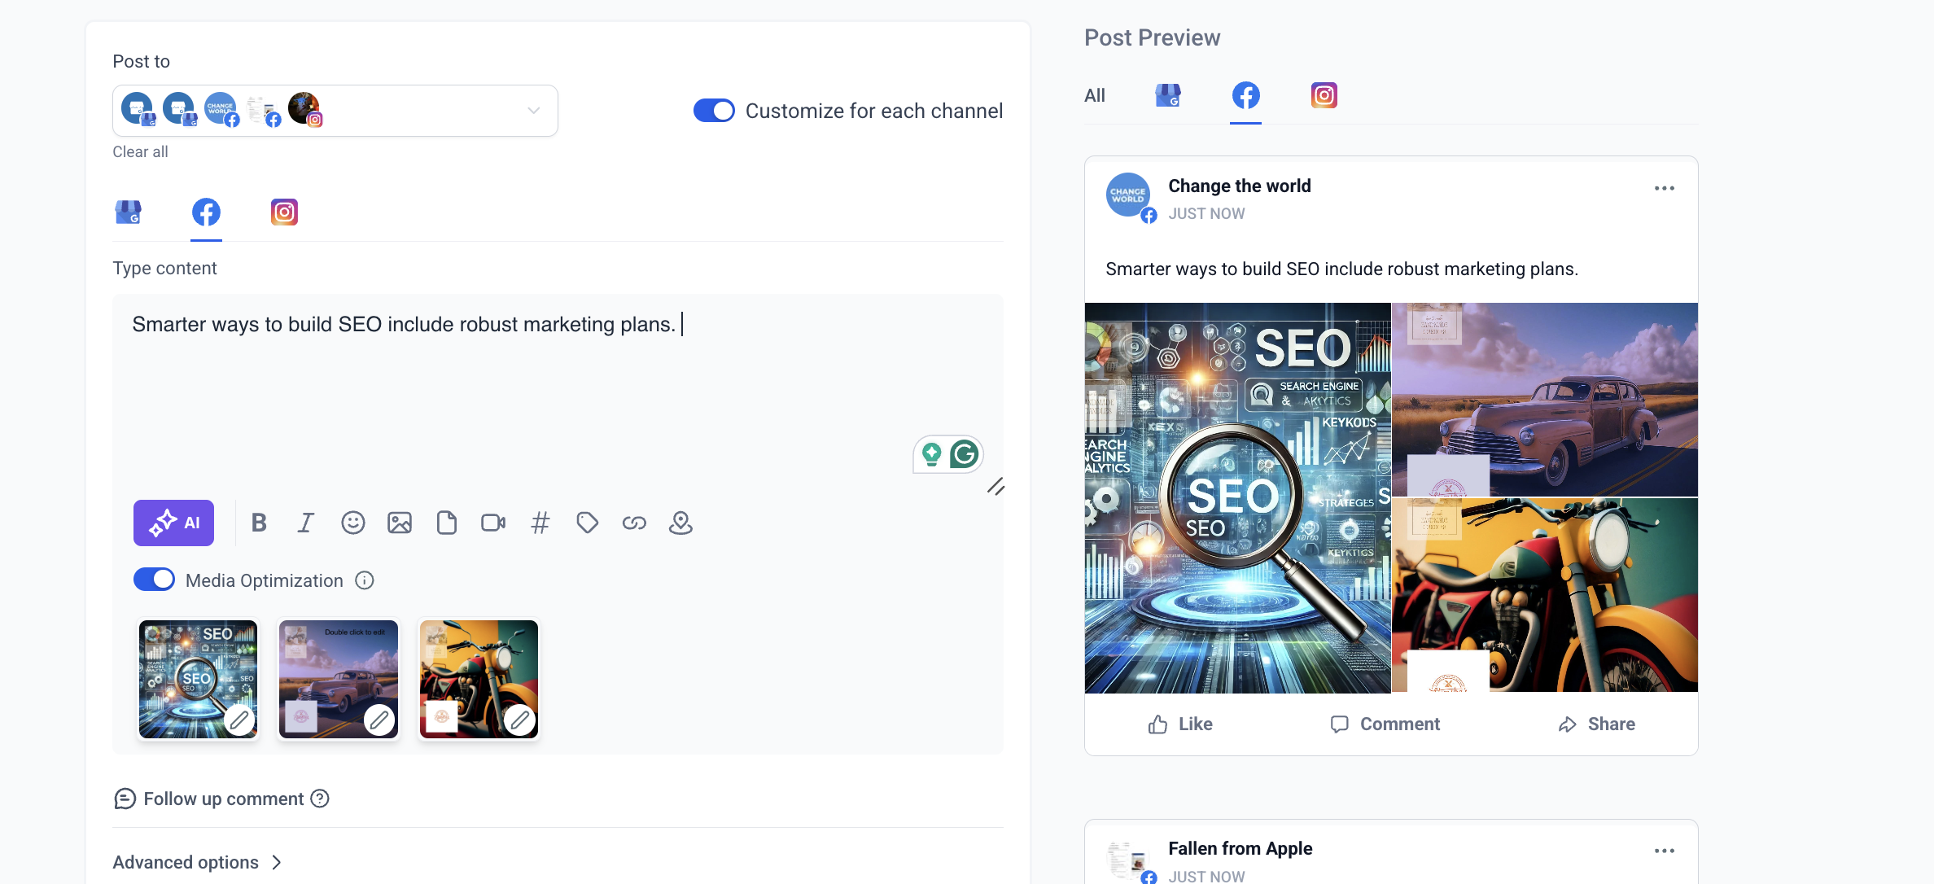
Task: Open the Post to channel dropdown
Action: coord(533,111)
